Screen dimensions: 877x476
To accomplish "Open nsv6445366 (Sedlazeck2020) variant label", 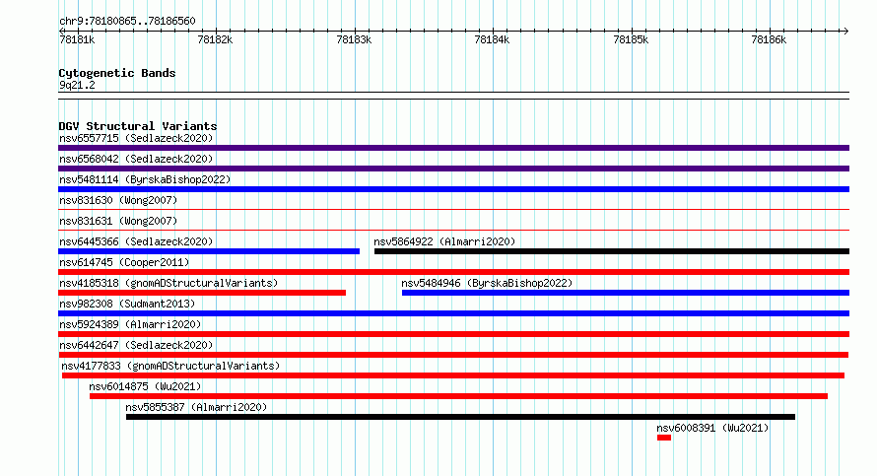I will [136, 241].
